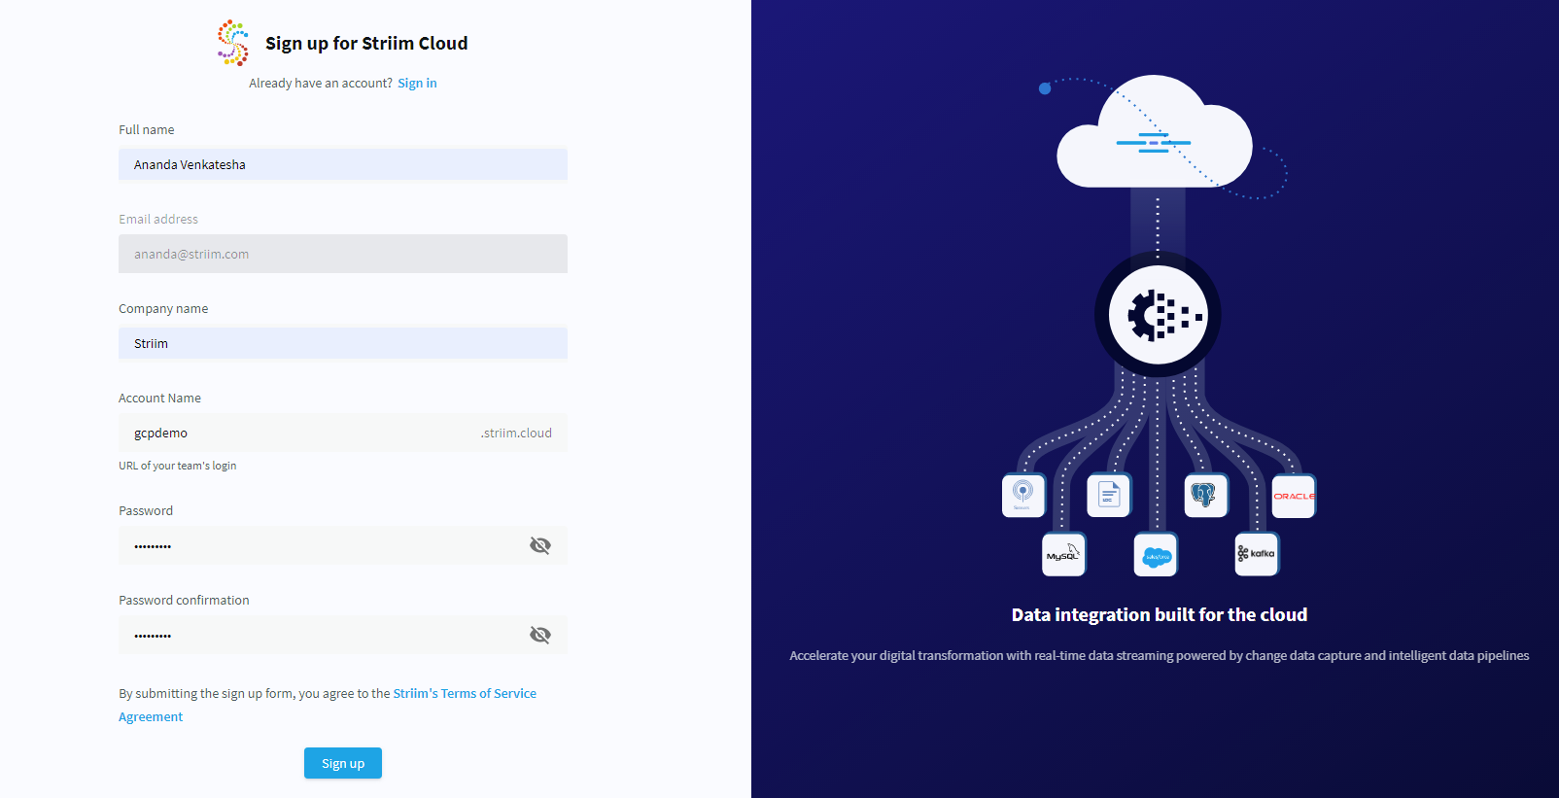Click the Oracle icon tile
This screenshot has width=1559, height=798.
coord(1293,496)
